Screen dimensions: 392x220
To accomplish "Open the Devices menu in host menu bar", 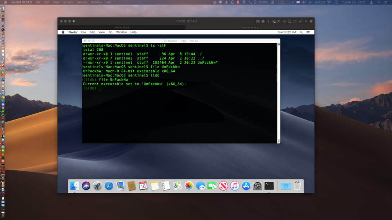I will point(82,2).
